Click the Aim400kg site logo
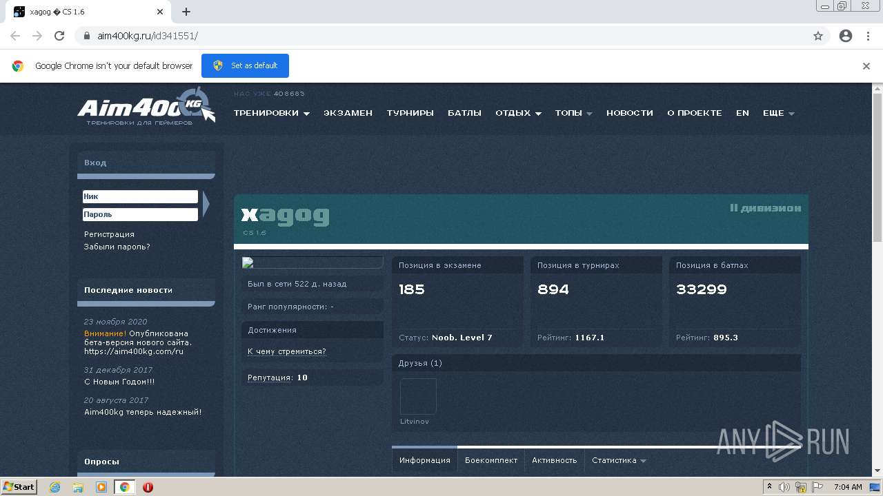This screenshot has width=883, height=496. pyautogui.click(x=146, y=106)
